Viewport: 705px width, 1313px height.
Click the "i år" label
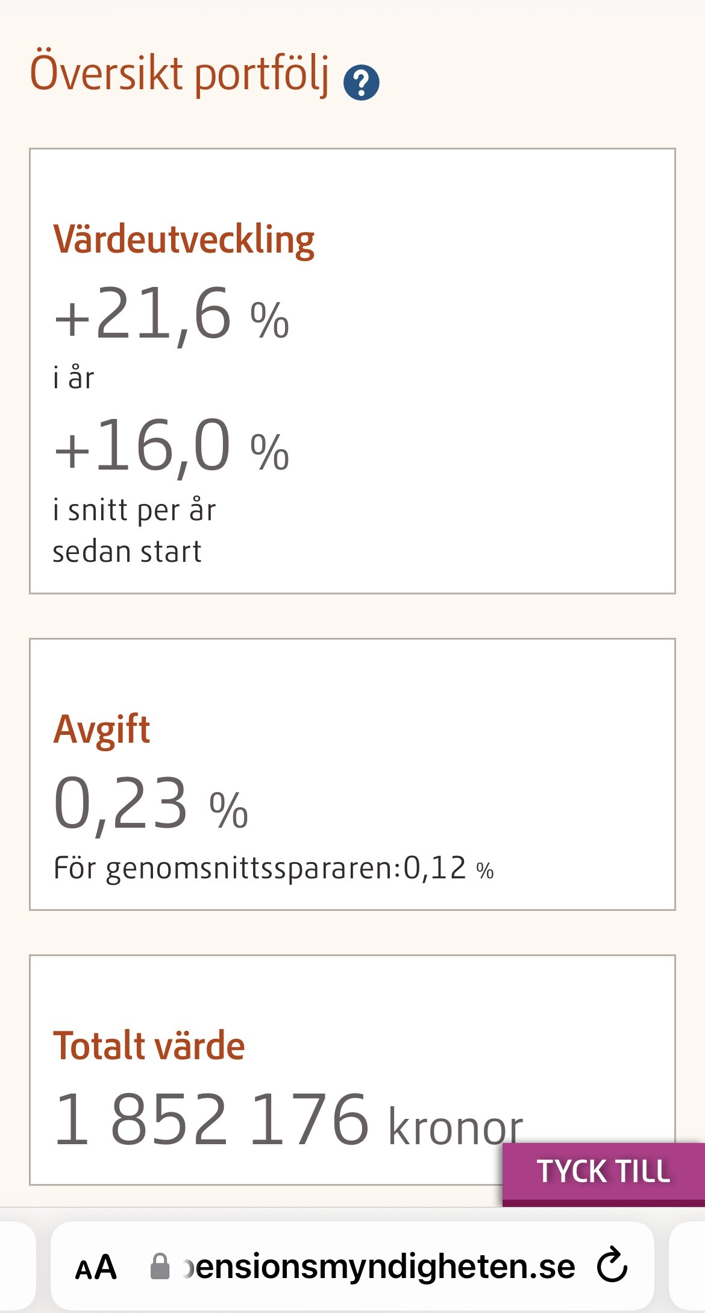tap(74, 378)
